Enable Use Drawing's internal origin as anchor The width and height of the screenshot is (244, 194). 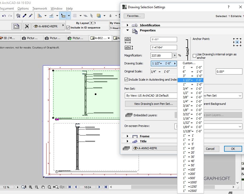[195, 56]
